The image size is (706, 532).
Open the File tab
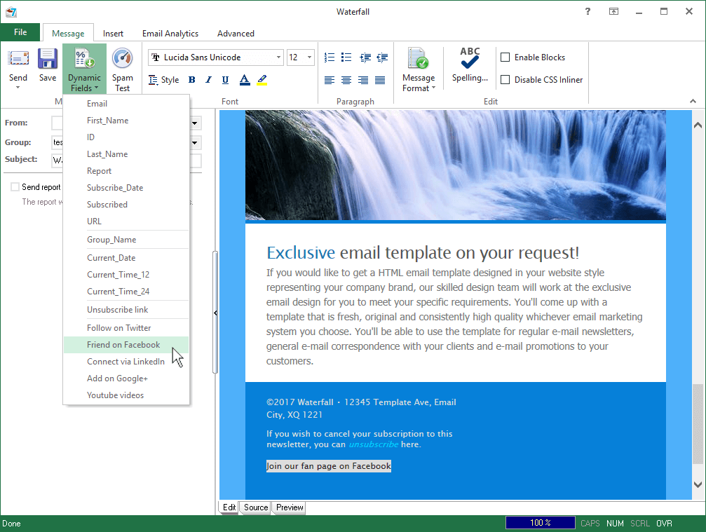coord(20,32)
